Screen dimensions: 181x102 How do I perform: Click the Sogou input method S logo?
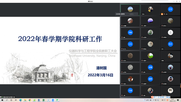(x=152, y=97)
